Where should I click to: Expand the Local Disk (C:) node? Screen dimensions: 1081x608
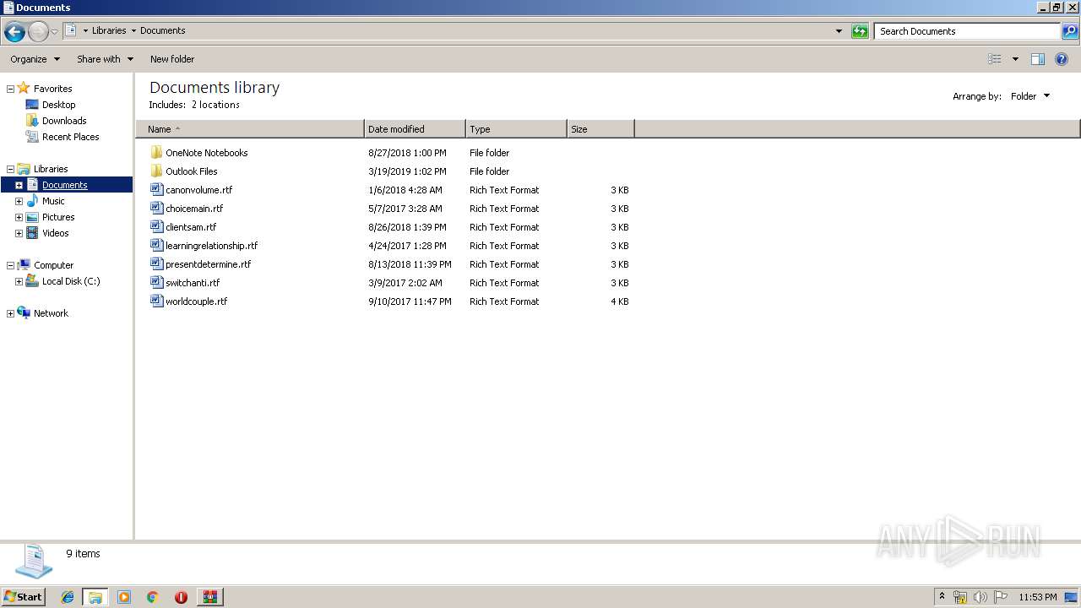tap(19, 281)
